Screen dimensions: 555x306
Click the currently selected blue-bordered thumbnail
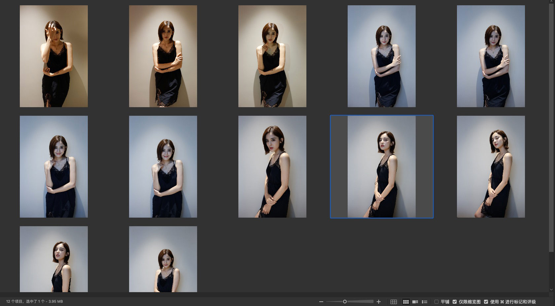381,167
